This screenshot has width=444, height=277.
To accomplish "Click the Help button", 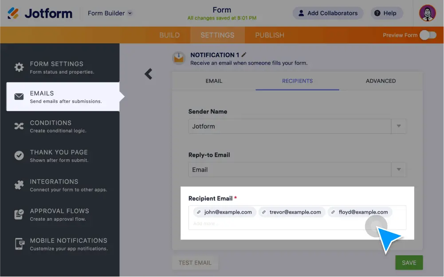I will [x=385, y=13].
